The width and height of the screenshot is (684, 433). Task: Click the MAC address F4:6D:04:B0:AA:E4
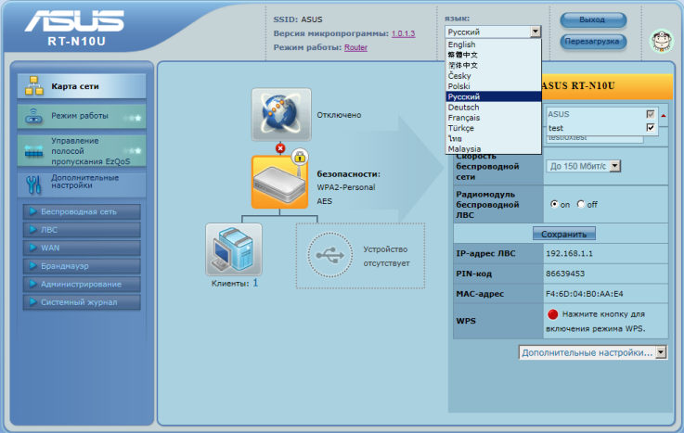tap(584, 294)
